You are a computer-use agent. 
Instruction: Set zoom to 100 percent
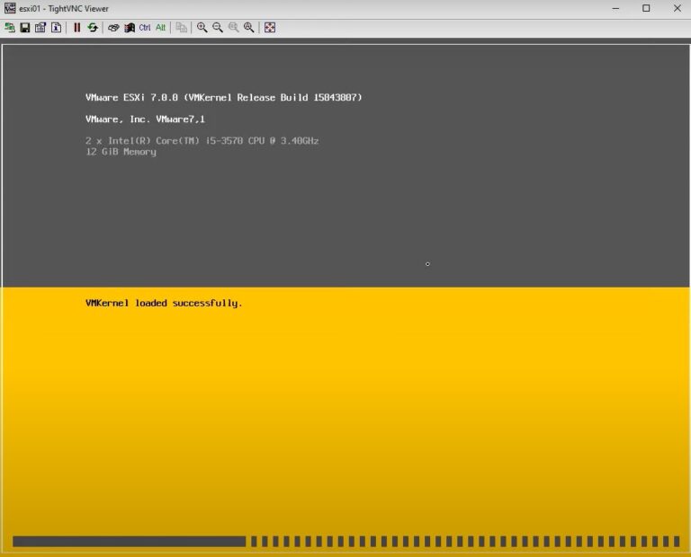(x=234, y=28)
